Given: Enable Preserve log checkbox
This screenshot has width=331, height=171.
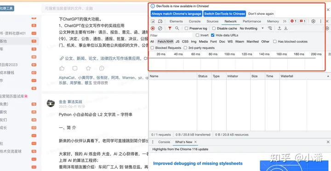Looking at the screenshot, I should pos(186,28).
